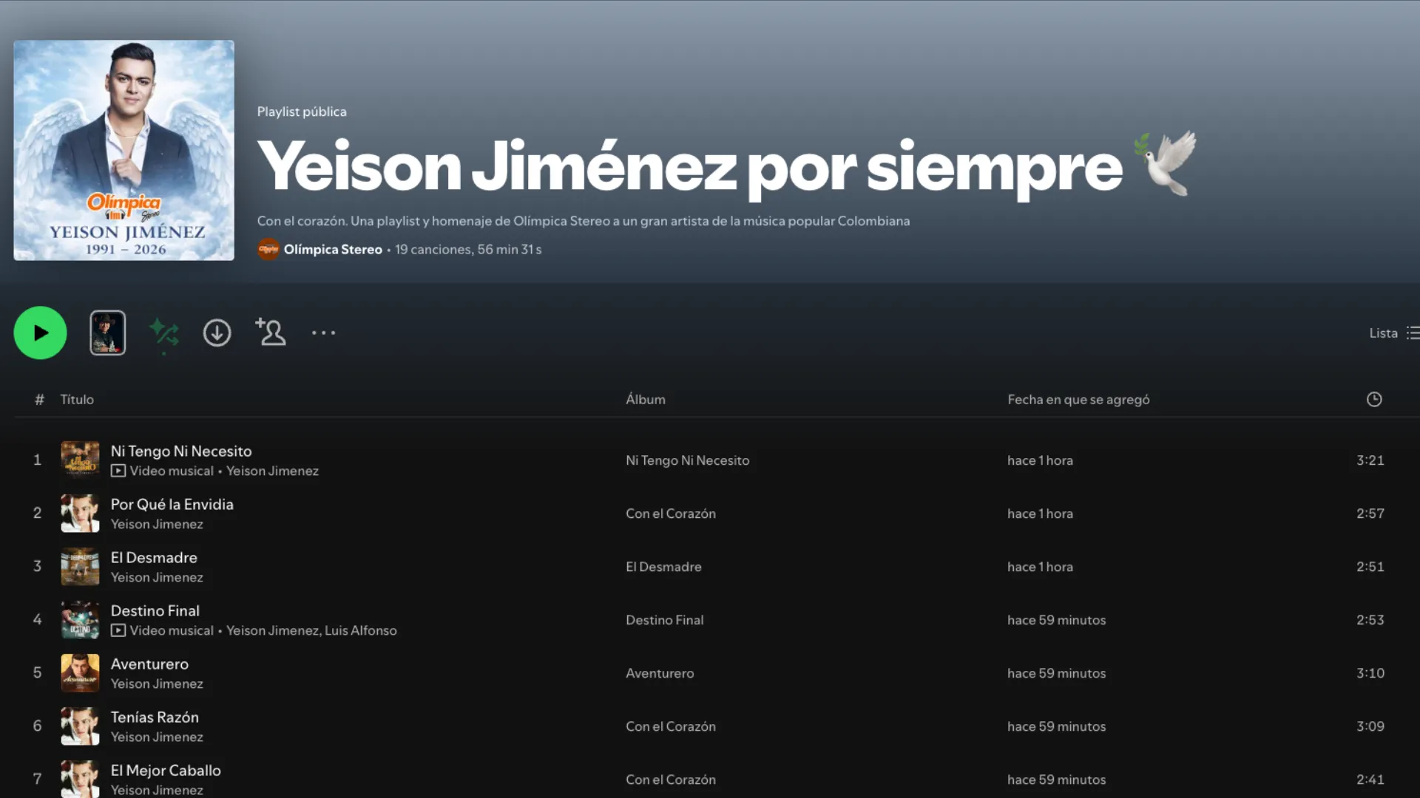The image size is (1420, 798).
Task: Sort the playlist by the Título column
Action: coord(77,399)
